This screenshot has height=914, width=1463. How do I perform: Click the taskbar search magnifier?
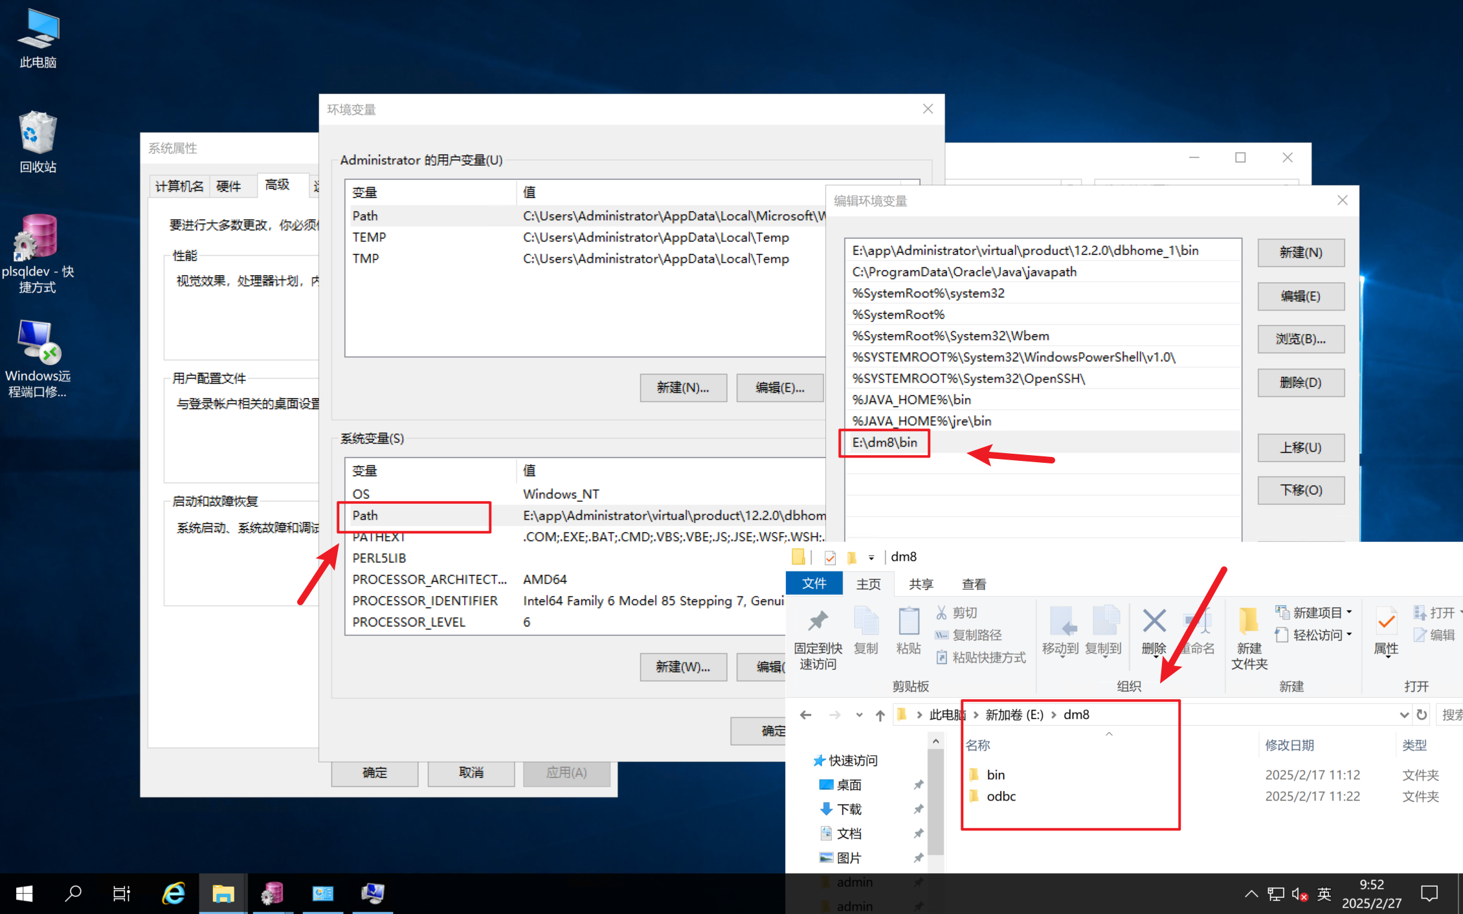tap(73, 894)
